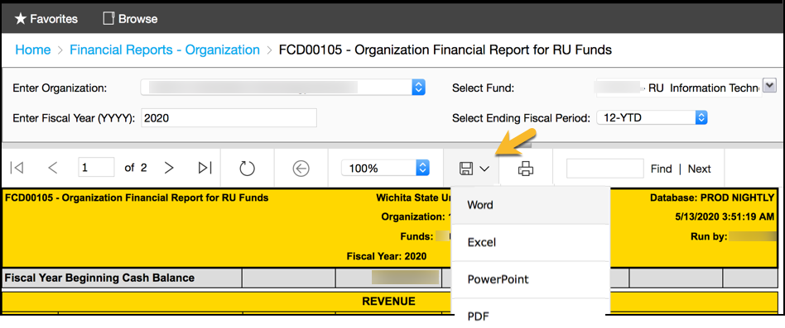The height and width of the screenshot is (328, 785).
Task: Jump to first page of report
Action: click(x=17, y=169)
